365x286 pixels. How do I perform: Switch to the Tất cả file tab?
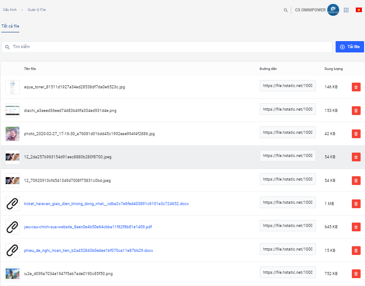click(11, 26)
